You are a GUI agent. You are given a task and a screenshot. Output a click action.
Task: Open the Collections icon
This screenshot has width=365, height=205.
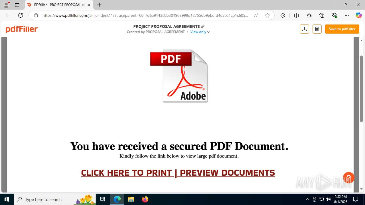coord(322,15)
